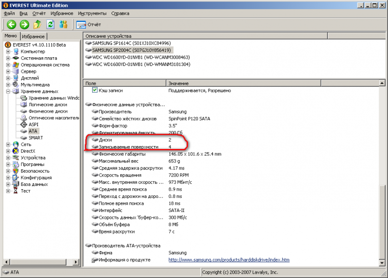Select the Операционная система tree icon

pyautogui.click(x=16, y=65)
